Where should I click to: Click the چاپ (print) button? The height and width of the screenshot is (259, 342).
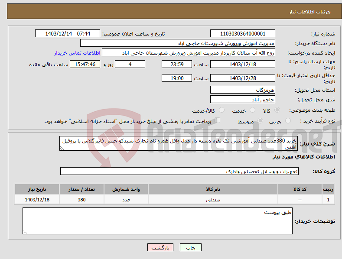tap(190, 247)
